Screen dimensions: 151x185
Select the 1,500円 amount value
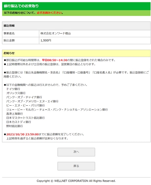(46, 40)
